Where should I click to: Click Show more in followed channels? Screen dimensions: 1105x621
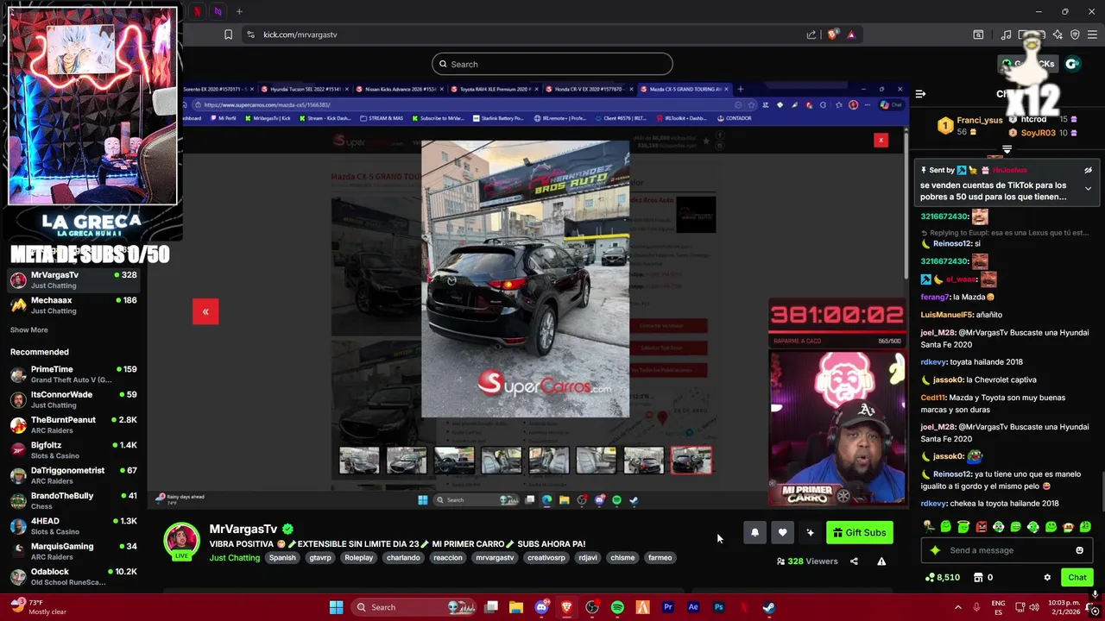pyautogui.click(x=29, y=329)
